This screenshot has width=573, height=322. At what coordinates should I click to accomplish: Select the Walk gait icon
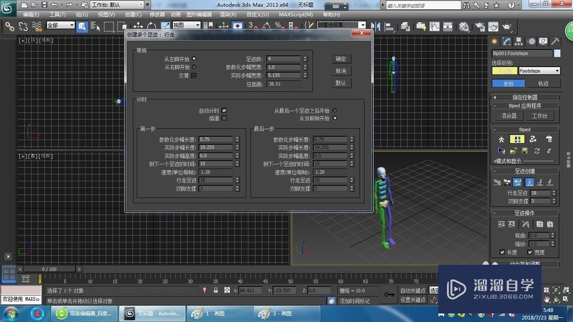click(x=529, y=182)
